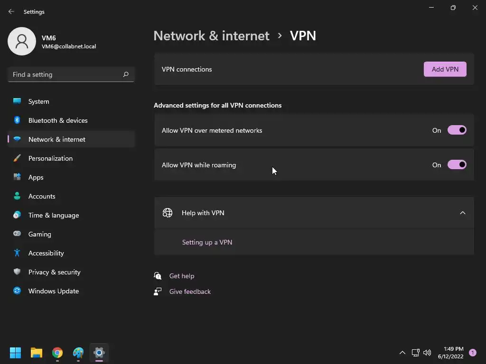
Task: Navigate to Network & internet breadcrumb
Action: pyautogui.click(x=211, y=36)
